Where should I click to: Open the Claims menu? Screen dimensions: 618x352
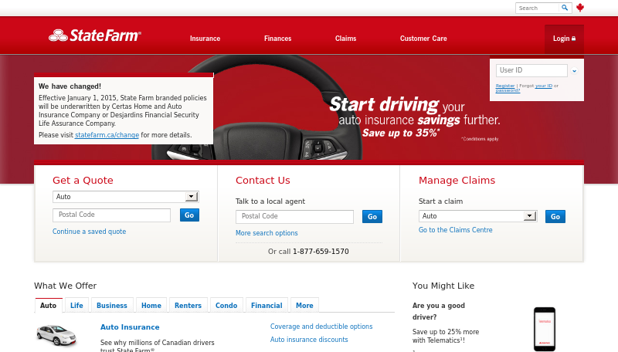point(345,39)
